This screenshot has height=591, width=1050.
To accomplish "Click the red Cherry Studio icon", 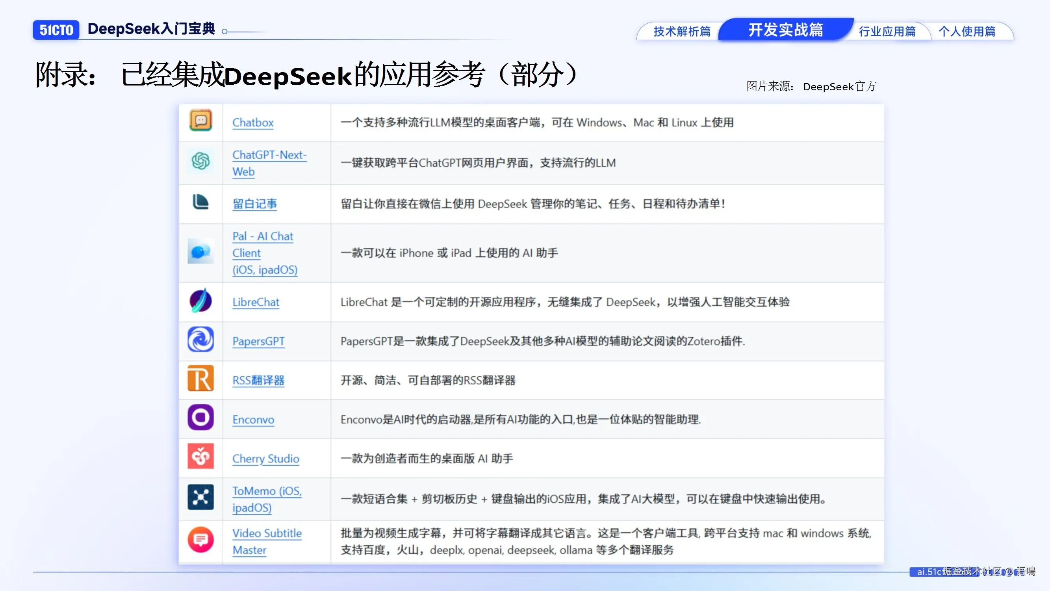I will (200, 456).
